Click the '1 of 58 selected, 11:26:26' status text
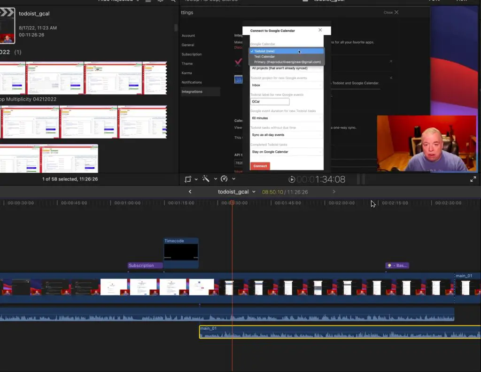This screenshot has height=372, width=481. tap(70, 179)
